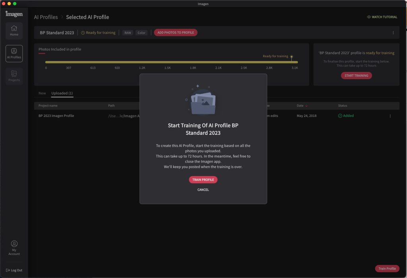The height and width of the screenshot is (278, 407).
Task: Click the Selected AI Profile heading
Action: pos(87,17)
